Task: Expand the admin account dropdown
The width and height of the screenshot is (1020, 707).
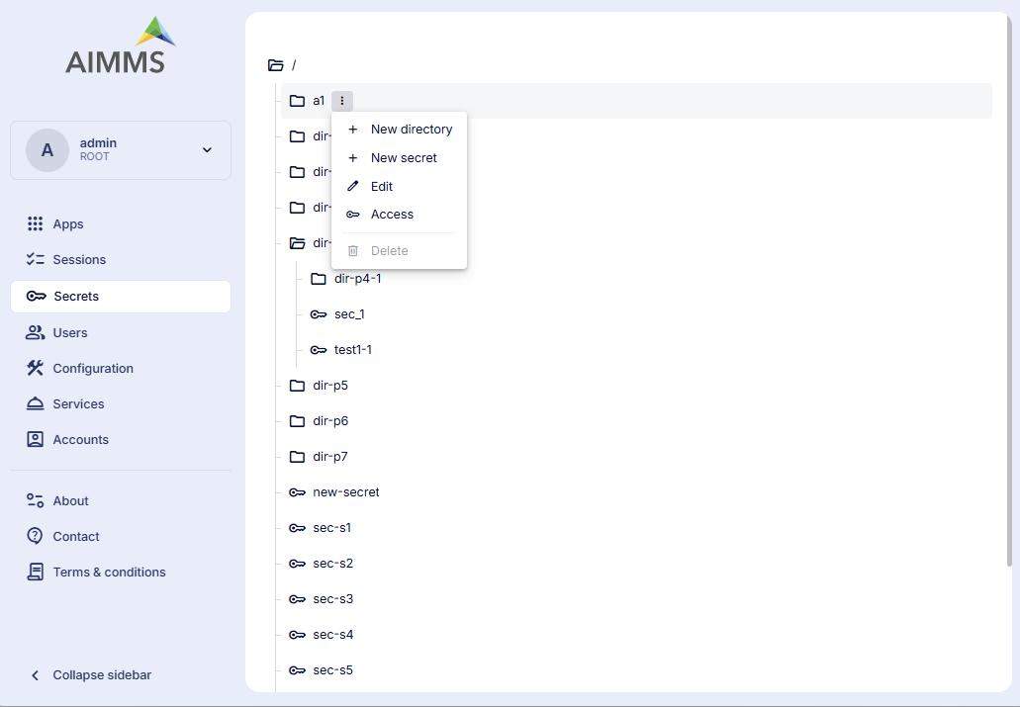Action: (x=207, y=150)
